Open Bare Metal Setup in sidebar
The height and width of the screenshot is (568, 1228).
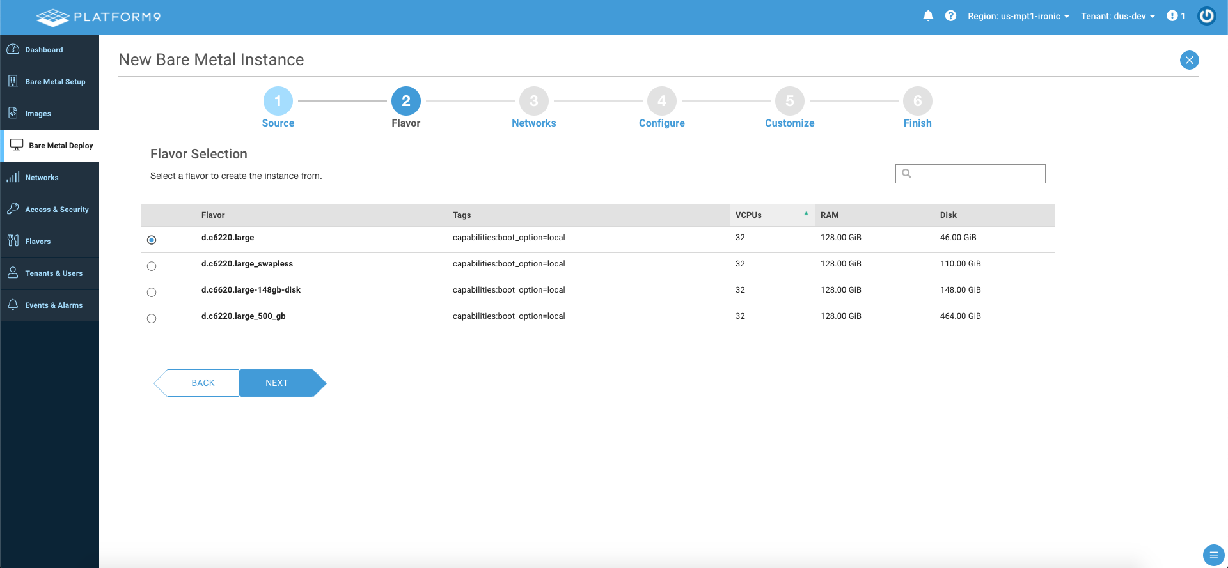[x=50, y=82]
